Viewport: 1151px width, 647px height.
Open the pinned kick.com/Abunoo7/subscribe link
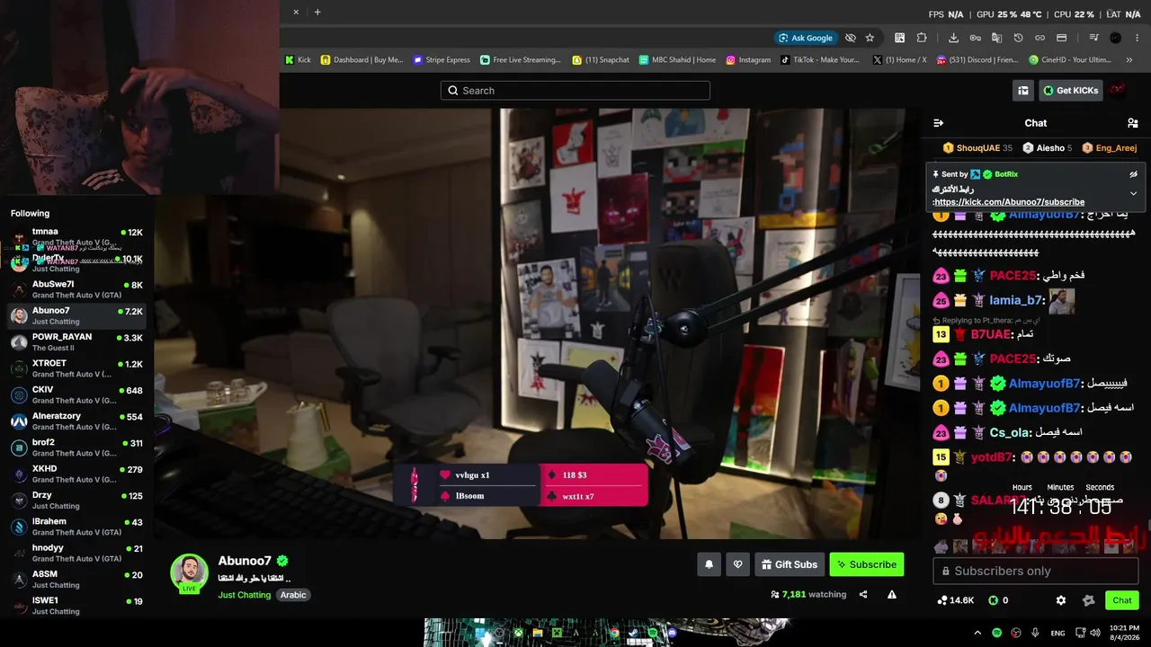pyautogui.click(x=1009, y=202)
